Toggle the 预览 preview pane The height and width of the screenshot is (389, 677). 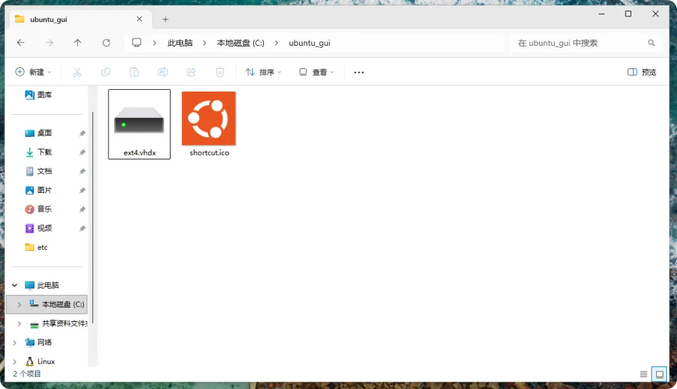(x=642, y=72)
